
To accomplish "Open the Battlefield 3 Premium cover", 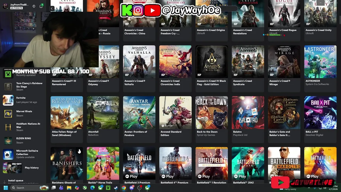I will click(x=139, y=163).
